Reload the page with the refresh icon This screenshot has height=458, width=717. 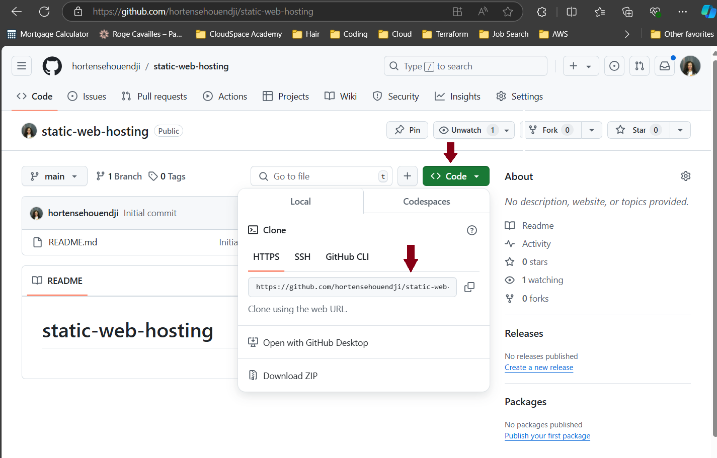point(44,12)
